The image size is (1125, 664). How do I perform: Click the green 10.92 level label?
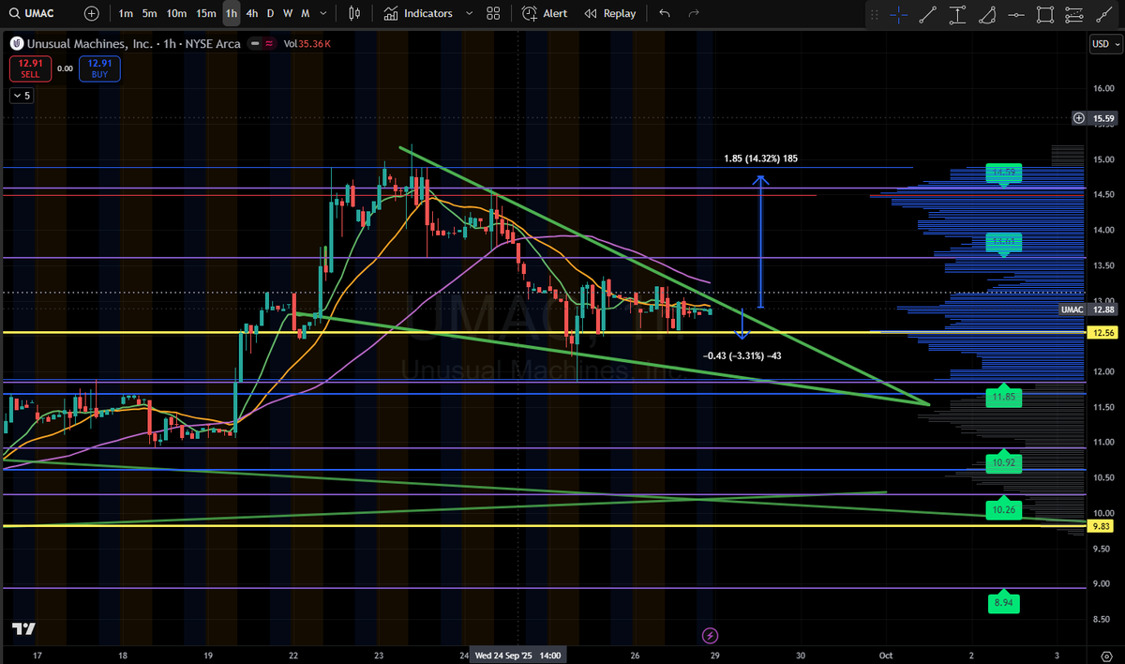(1003, 463)
